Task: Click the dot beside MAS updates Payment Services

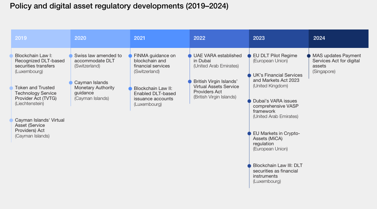Action: [x=309, y=56]
